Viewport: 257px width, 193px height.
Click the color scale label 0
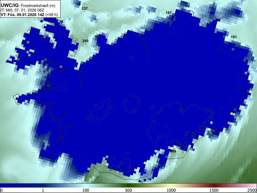[2, 190]
